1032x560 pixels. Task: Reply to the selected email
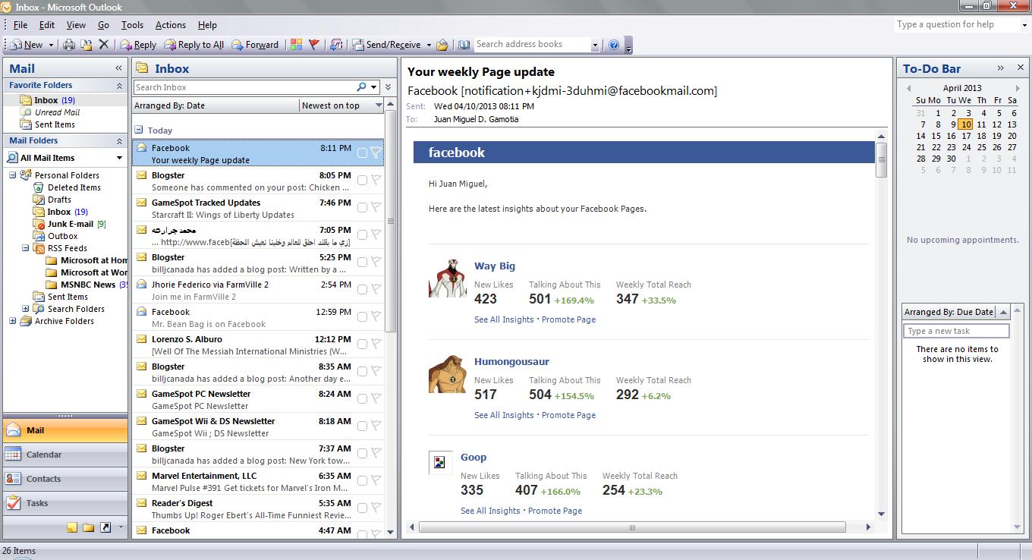(138, 45)
